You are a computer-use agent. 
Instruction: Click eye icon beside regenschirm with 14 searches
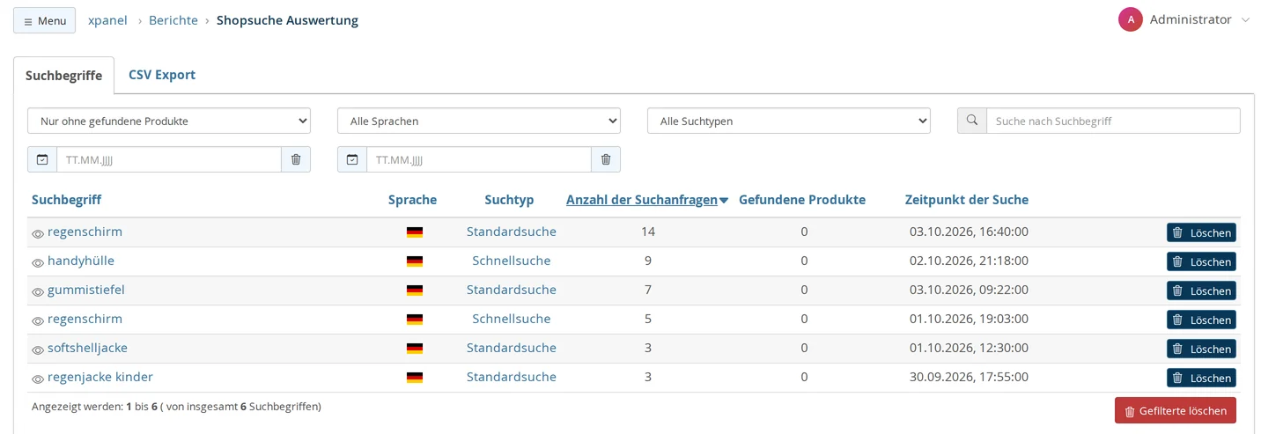38,234
